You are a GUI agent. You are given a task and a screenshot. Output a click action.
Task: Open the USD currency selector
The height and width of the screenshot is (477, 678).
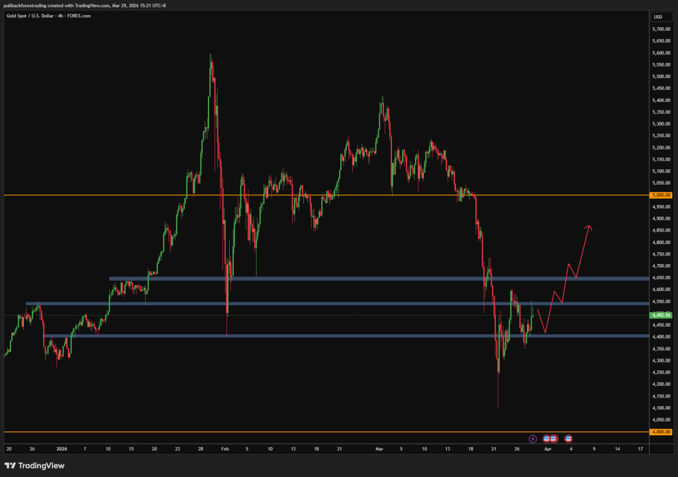coord(657,16)
